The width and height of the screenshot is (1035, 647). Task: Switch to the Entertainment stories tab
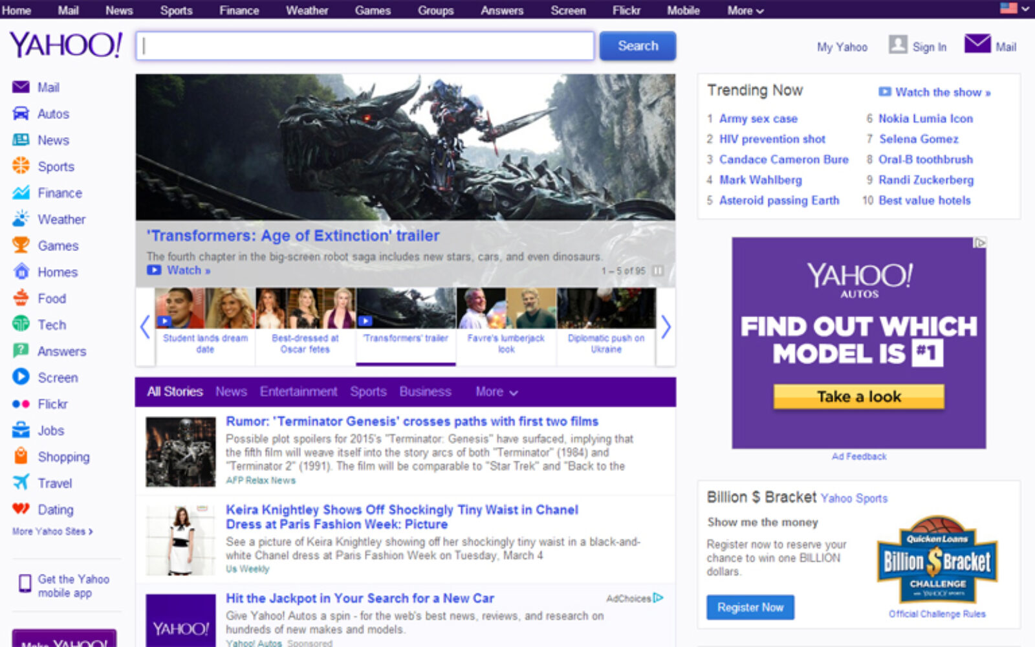(298, 392)
